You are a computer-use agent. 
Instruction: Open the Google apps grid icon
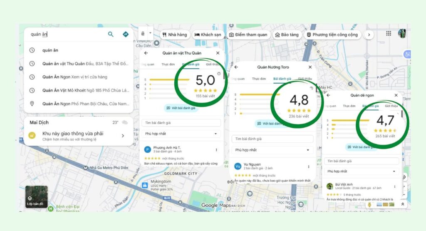[388, 34]
